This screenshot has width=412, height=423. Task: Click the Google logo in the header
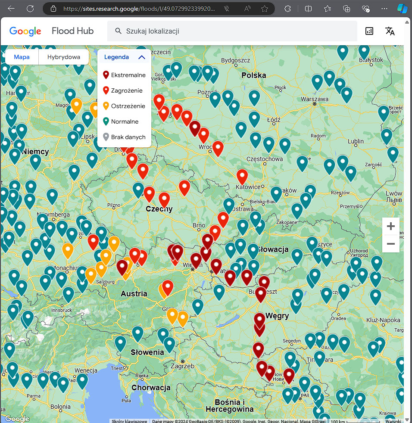click(x=25, y=31)
